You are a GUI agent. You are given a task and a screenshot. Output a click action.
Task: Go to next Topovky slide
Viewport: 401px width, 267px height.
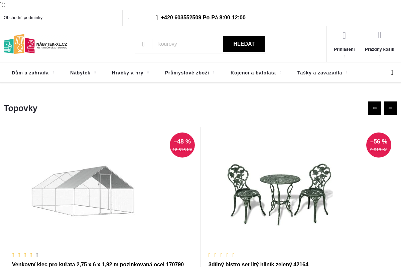click(x=390, y=108)
